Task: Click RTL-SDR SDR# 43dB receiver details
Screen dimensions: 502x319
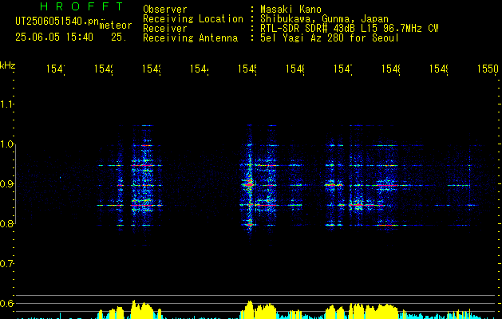Action: [x=350, y=29]
